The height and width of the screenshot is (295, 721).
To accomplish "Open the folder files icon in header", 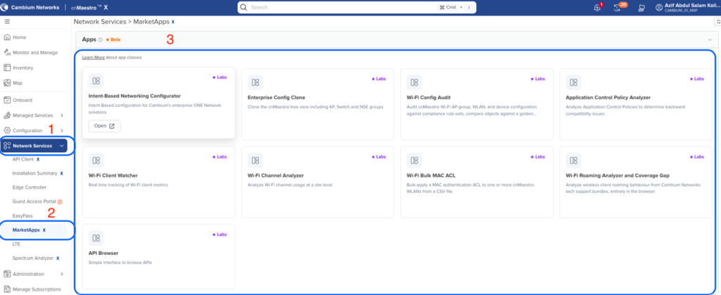I will point(642,8).
